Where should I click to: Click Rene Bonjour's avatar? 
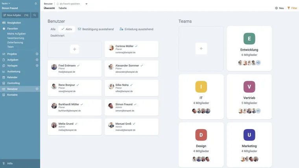[54, 86]
